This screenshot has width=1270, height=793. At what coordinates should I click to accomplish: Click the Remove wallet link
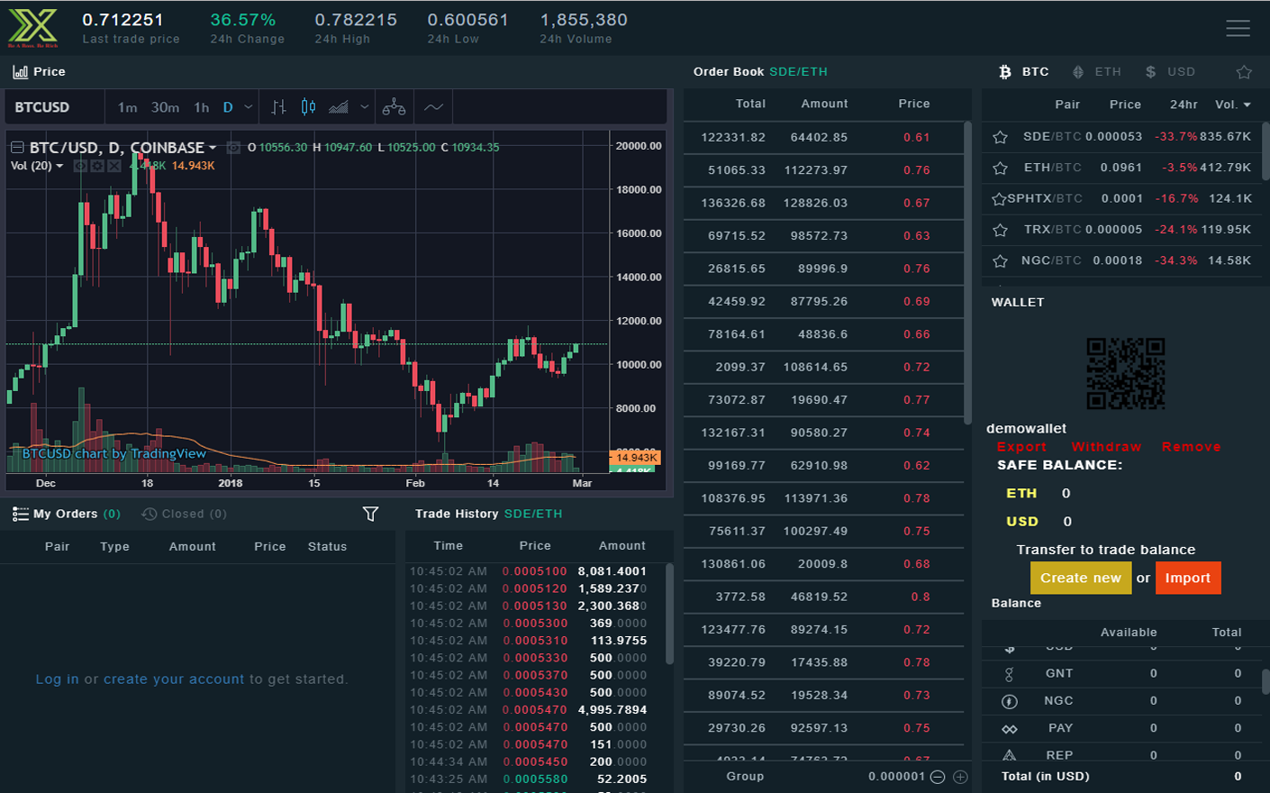[1191, 447]
